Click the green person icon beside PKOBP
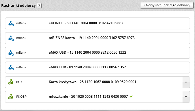 [11, 97]
